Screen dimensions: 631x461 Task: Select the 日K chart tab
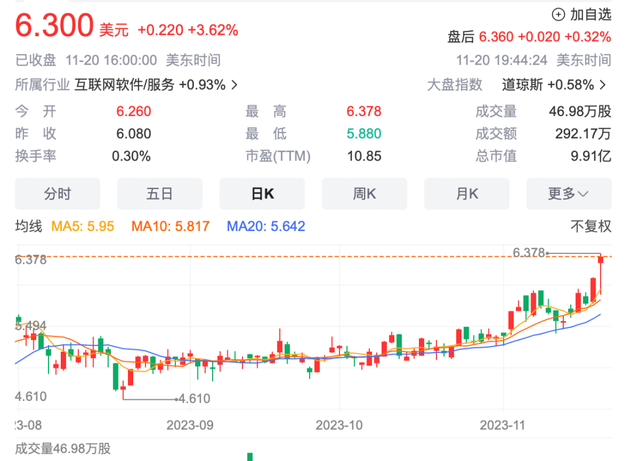click(x=262, y=194)
